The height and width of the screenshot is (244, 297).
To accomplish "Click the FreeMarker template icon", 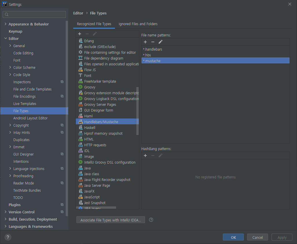I will coord(80,81).
